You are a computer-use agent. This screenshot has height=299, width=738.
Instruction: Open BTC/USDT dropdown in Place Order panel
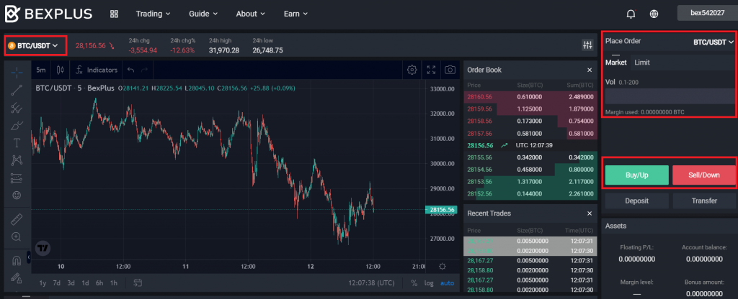[x=713, y=42]
